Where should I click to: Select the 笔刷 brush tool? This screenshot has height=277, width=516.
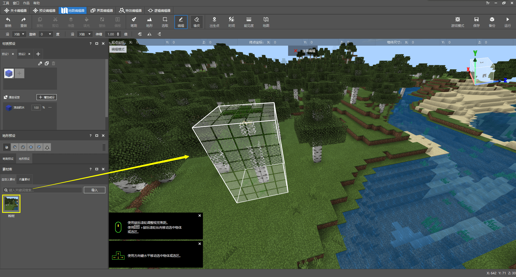click(134, 22)
